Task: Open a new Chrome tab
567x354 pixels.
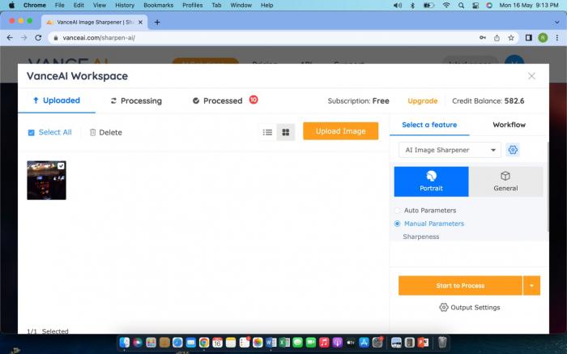Action: point(157,22)
